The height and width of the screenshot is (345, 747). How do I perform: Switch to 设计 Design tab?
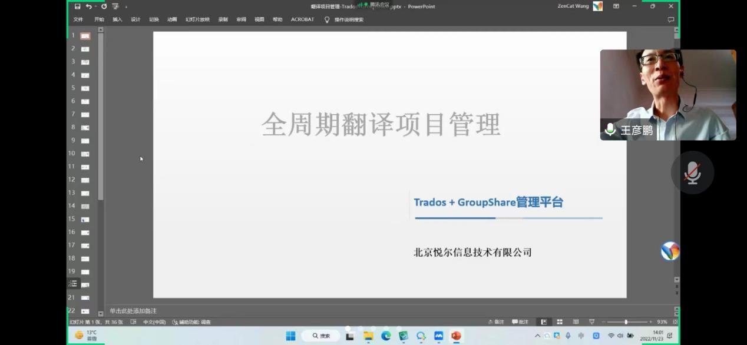135,19
